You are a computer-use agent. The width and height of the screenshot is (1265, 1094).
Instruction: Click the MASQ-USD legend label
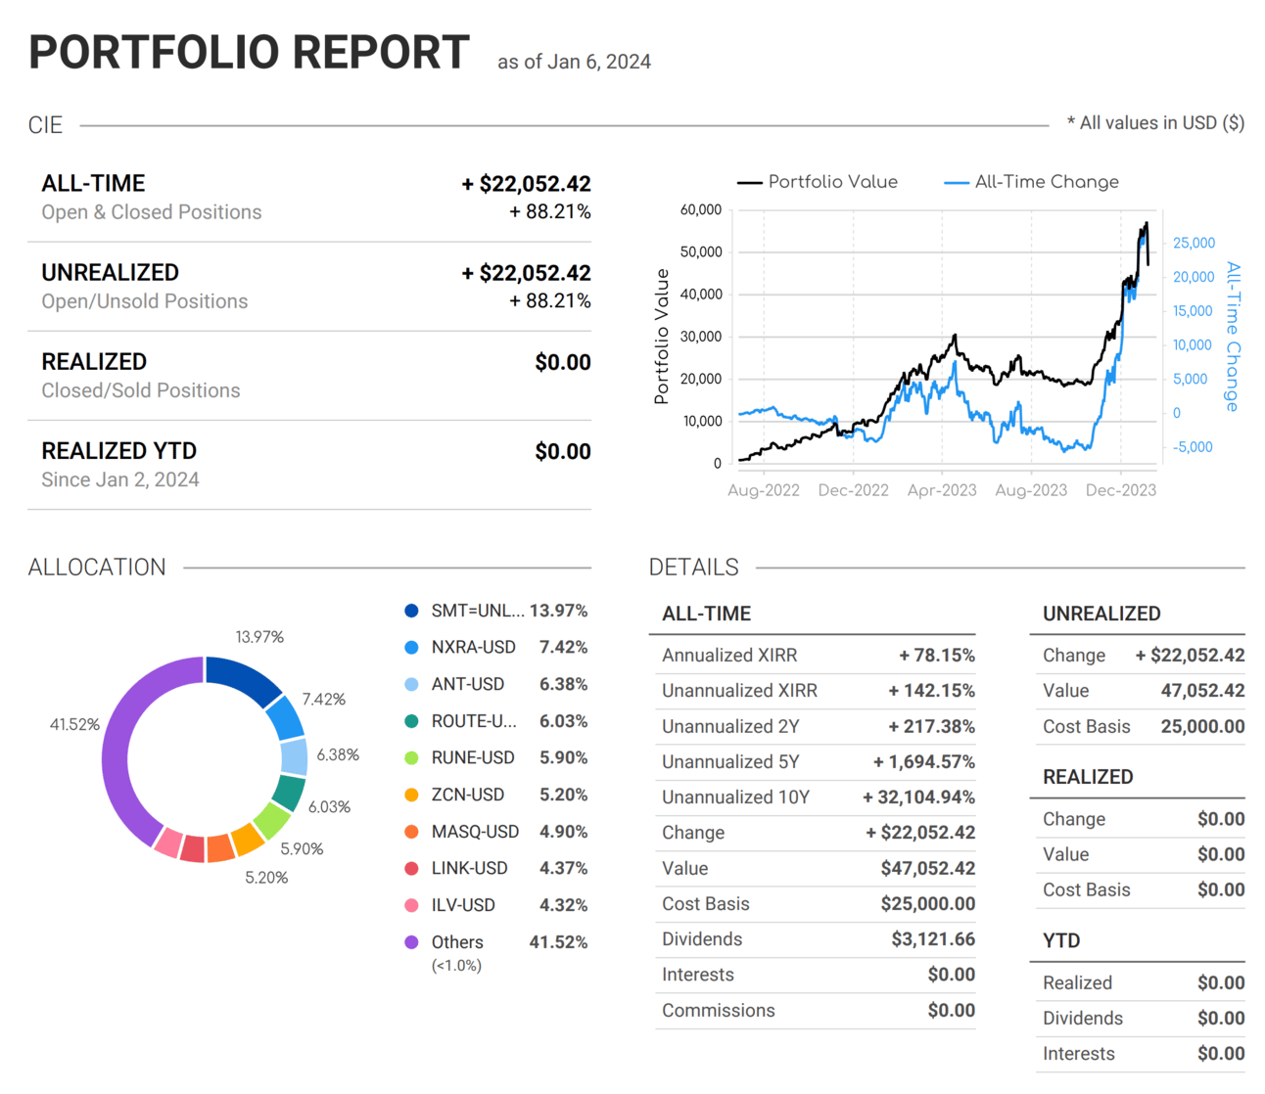pyautogui.click(x=475, y=832)
